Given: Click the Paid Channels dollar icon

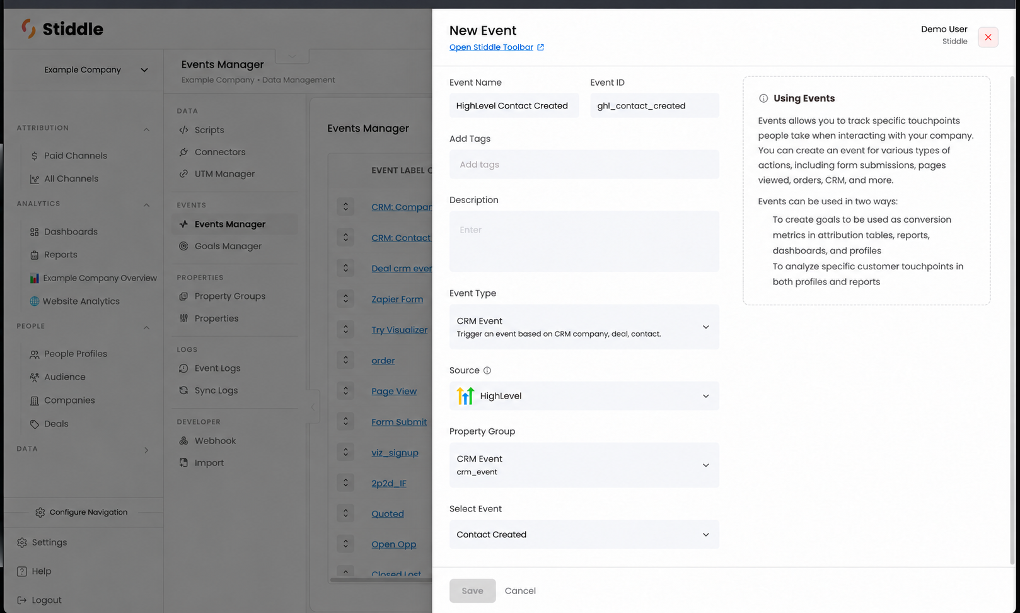Looking at the screenshot, I should pos(35,156).
